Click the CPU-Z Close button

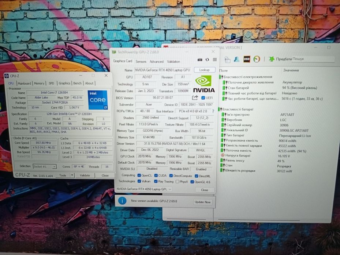[105, 175]
